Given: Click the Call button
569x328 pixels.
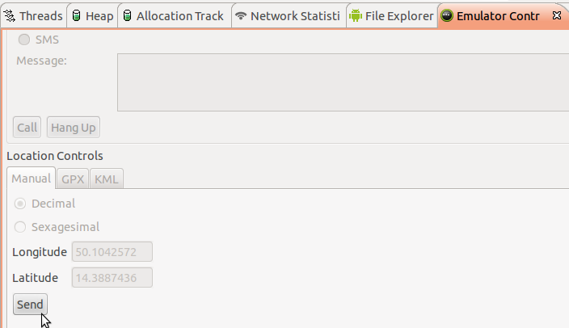Looking at the screenshot, I should [x=27, y=128].
